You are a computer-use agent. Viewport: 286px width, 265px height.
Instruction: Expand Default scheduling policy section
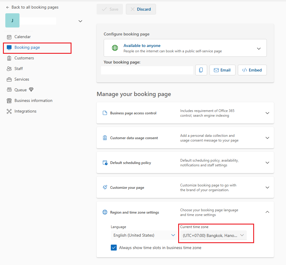point(267,163)
